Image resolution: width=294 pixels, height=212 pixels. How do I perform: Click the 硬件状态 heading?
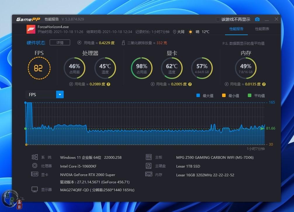tap(36, 43)
